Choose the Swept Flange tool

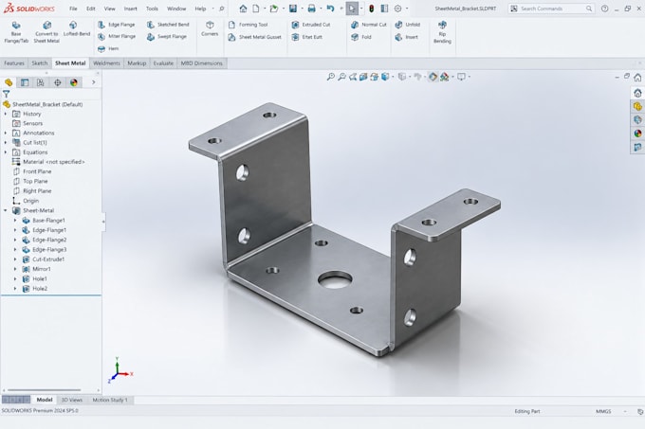[x=167, y=37]
